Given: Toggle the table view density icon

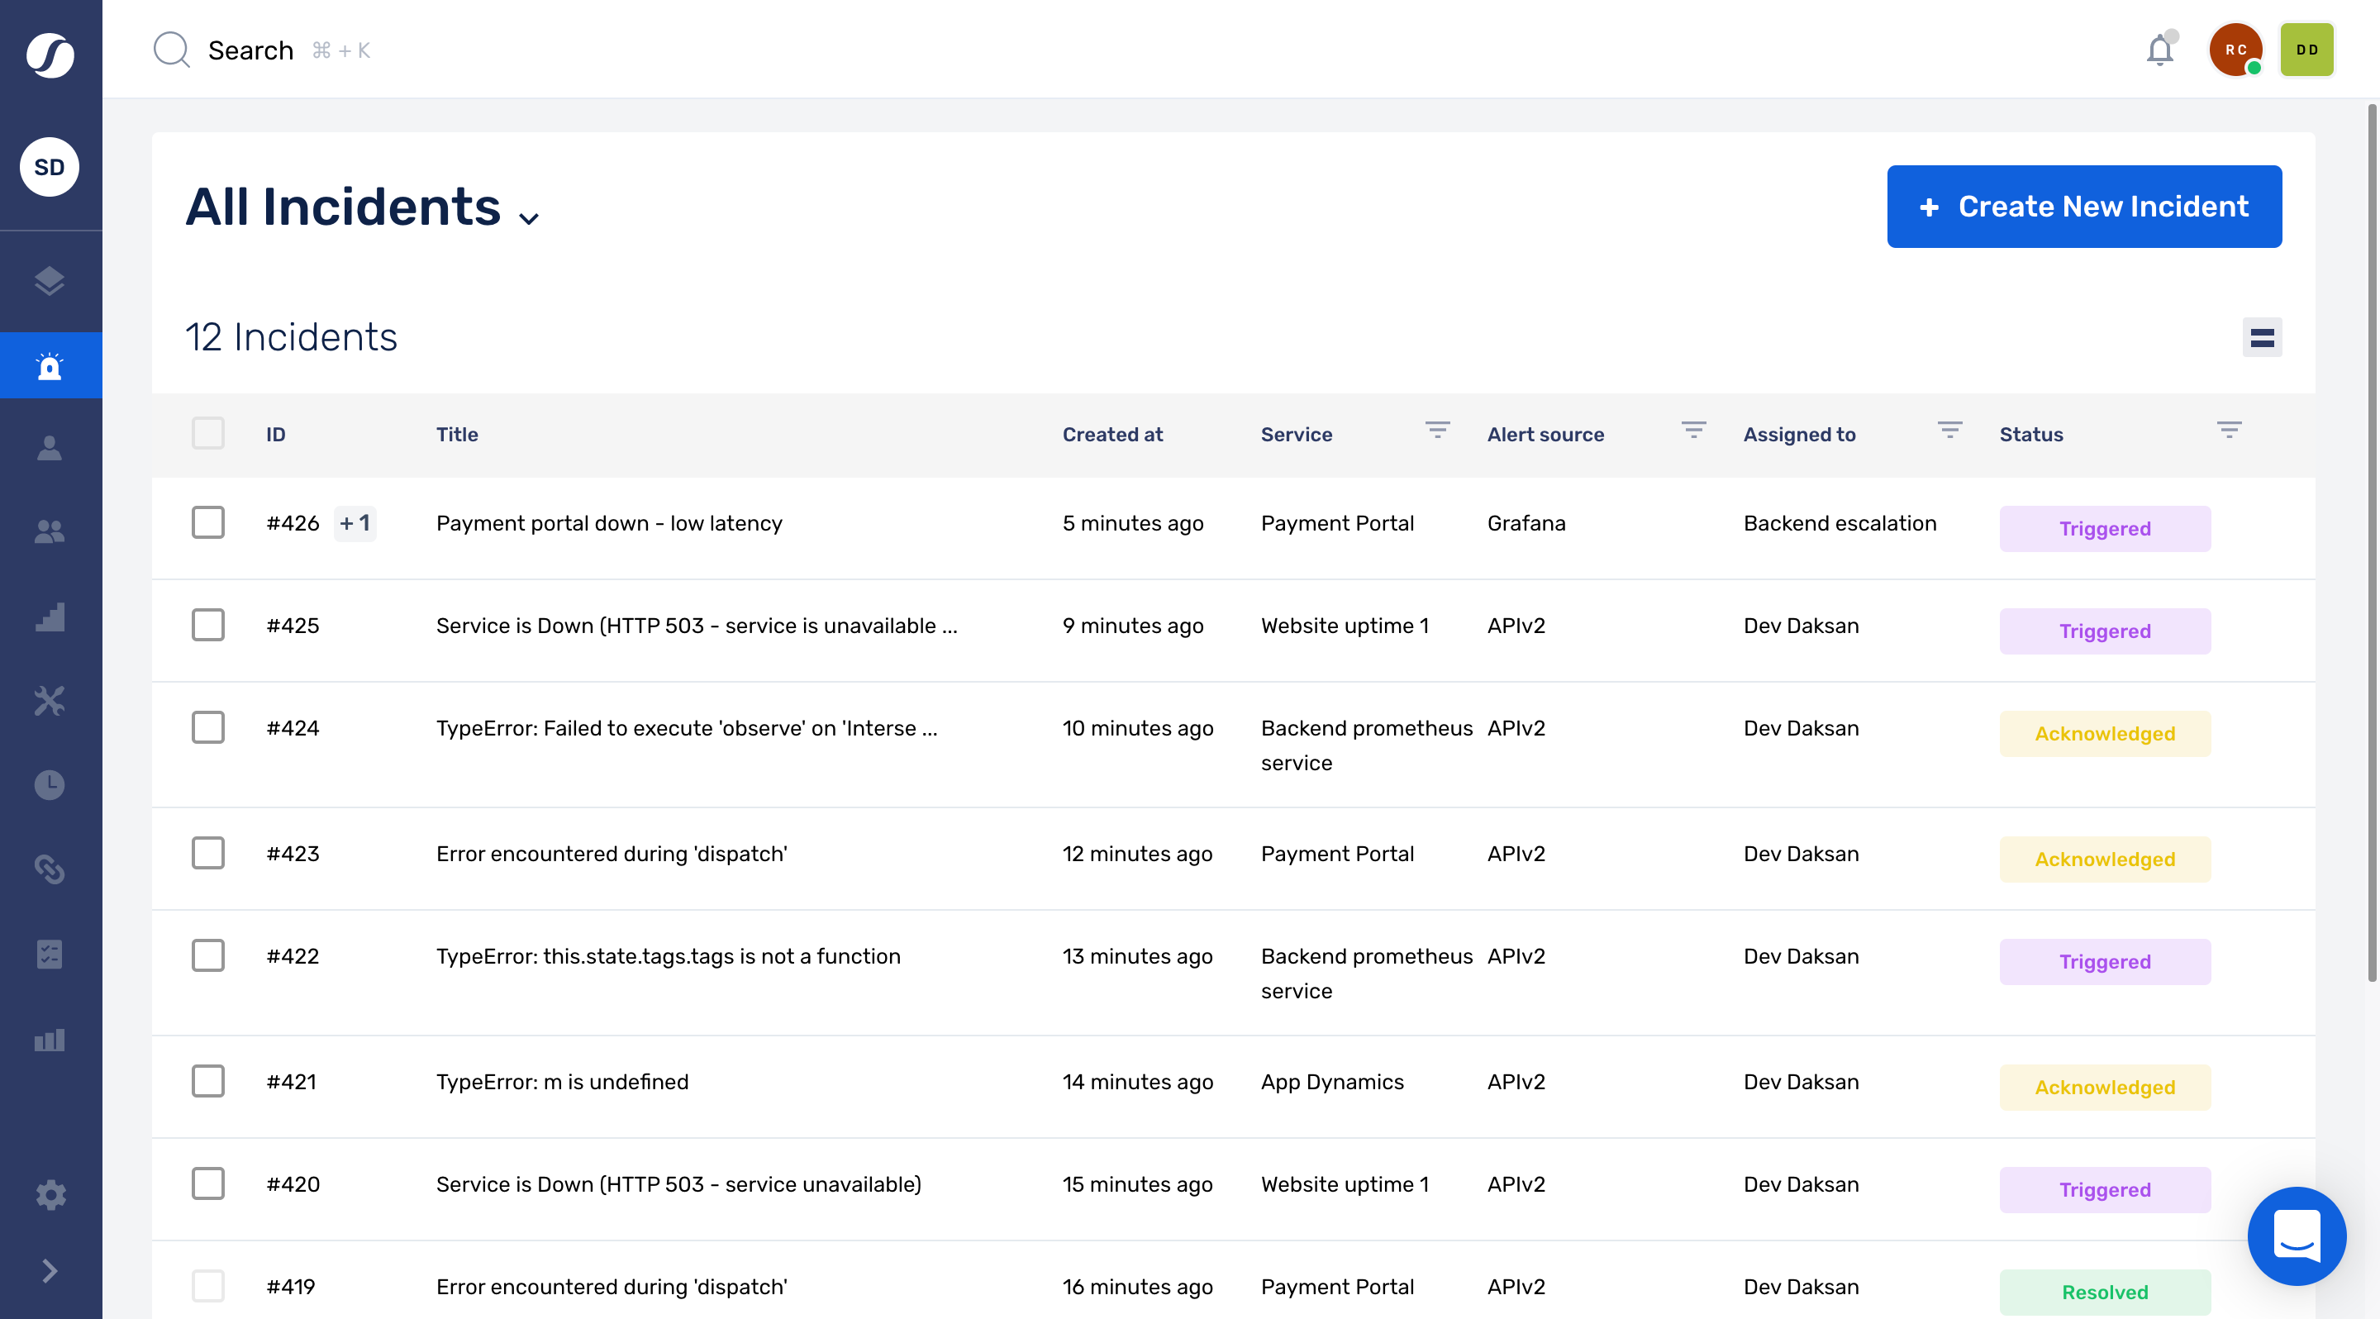Looking at the screenshot, I should (x=2262, y=337).
